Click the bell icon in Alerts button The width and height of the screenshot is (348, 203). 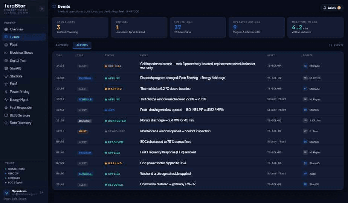click(325, 8)
